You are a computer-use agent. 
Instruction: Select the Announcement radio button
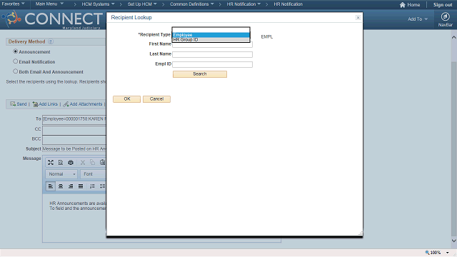pyautogui.click(x=16, y=51)
